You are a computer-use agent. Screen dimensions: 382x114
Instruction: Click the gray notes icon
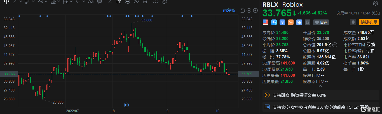click(308, 22)
